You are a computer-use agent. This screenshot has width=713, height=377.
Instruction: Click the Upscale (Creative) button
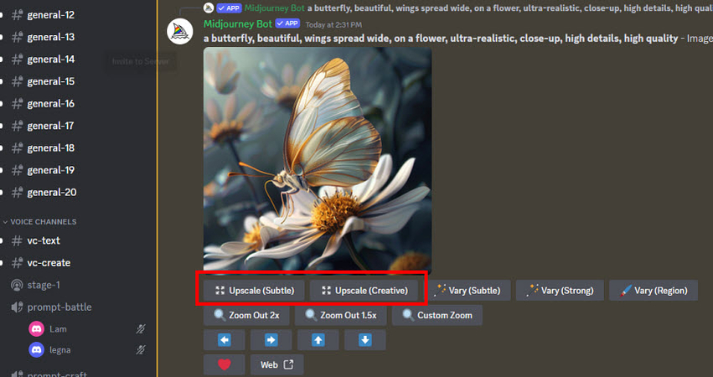pyautogui.click(x=364, y=291)
